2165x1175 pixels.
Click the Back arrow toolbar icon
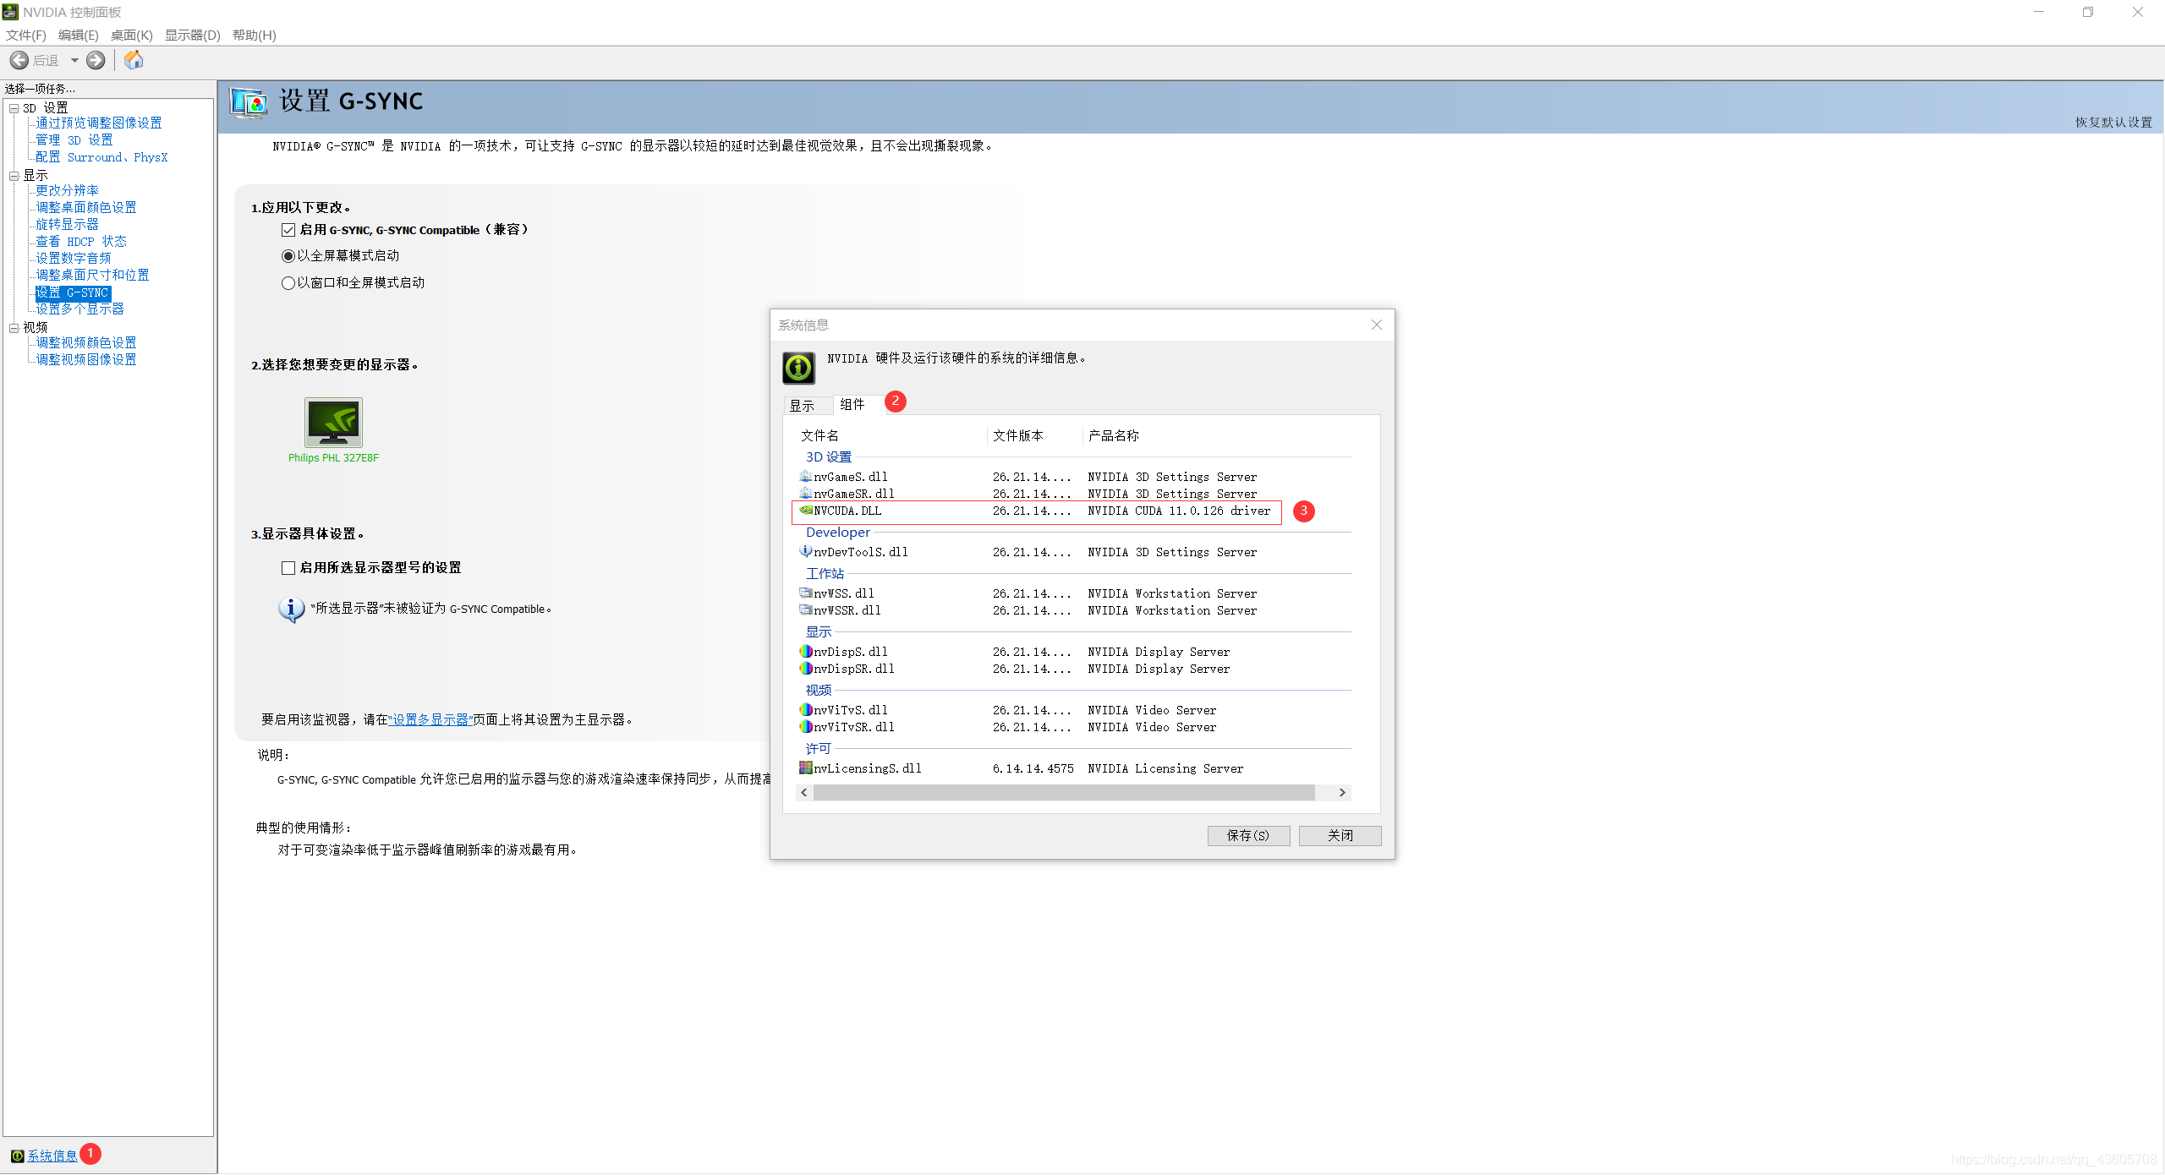19,60
